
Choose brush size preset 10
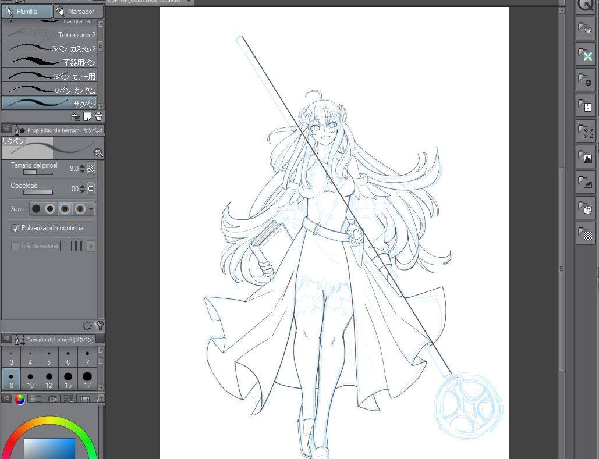(x=30, y=379)
